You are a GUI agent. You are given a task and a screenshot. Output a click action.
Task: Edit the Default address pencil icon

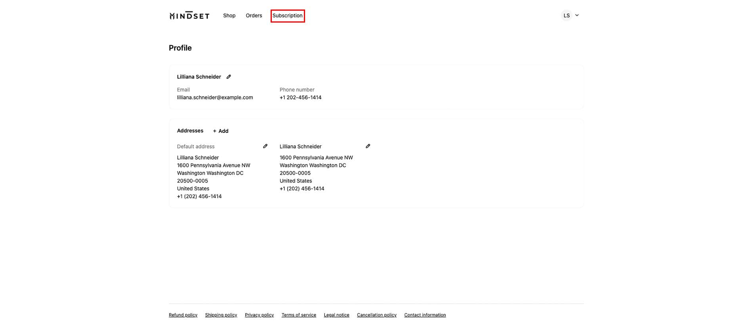(265, 146)
